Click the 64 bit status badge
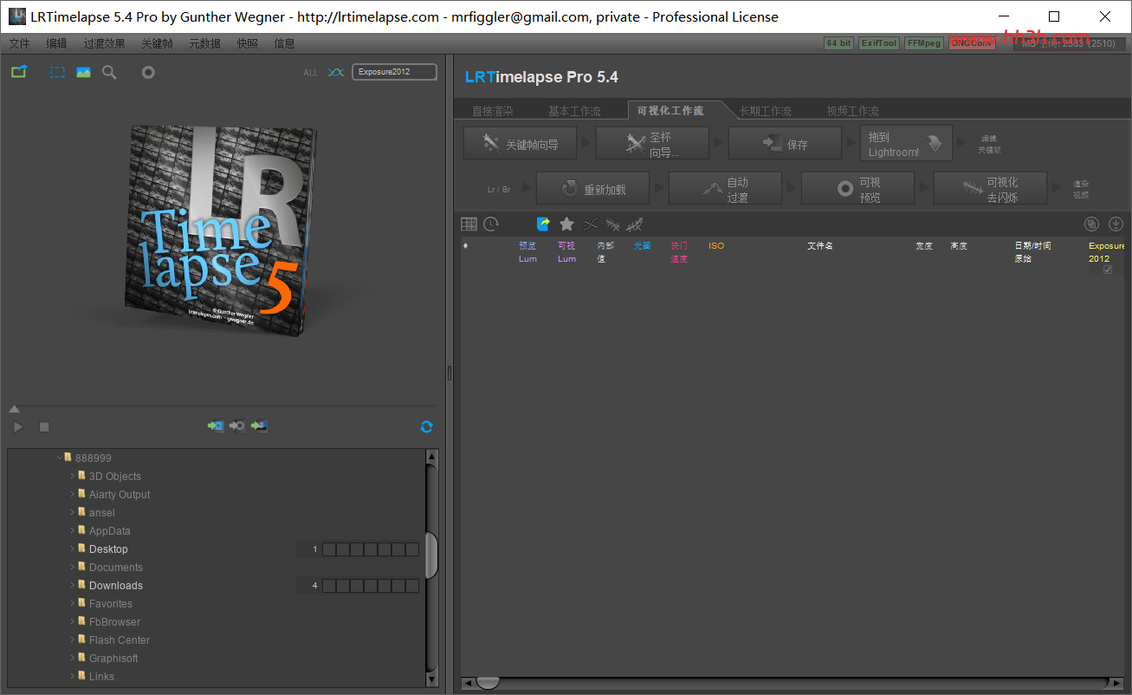The image size is (1132, 695). tap(838, 43)
